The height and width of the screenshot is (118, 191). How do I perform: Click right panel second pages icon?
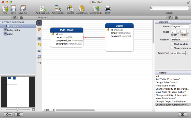(176, 17)
